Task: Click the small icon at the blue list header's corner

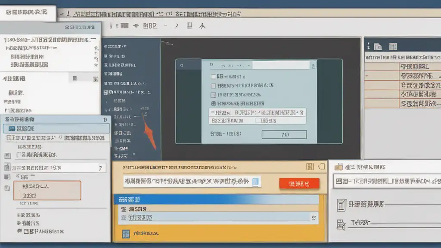Action: [x=105, y=120]
